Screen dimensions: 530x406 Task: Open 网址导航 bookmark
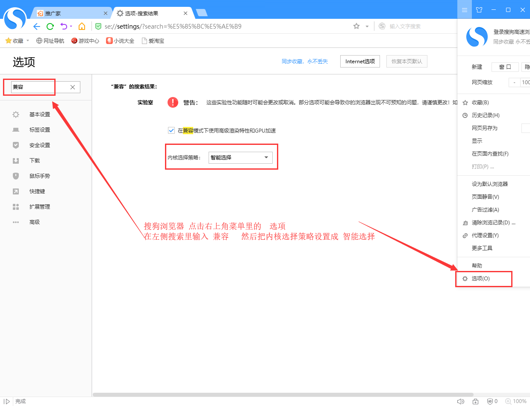click(50, 41)
